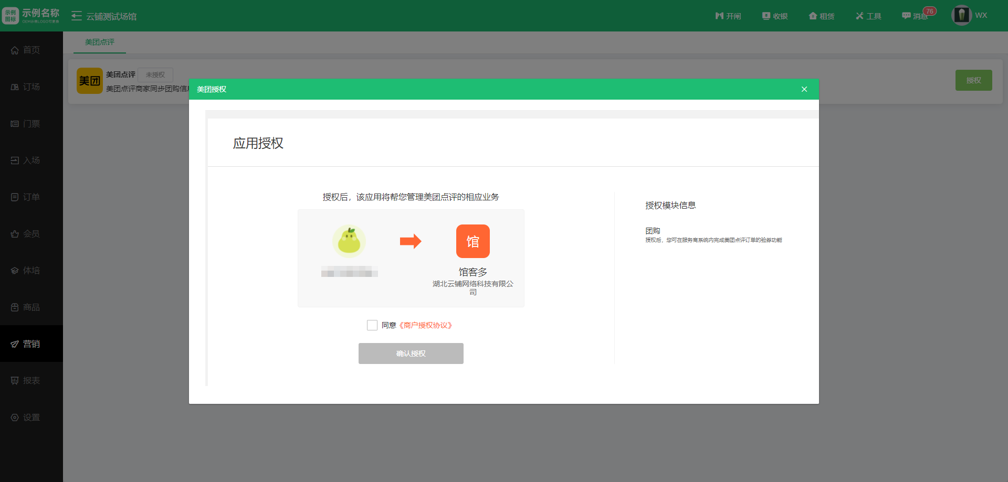Go to 门票 tickets section

(x=31, y=124)
